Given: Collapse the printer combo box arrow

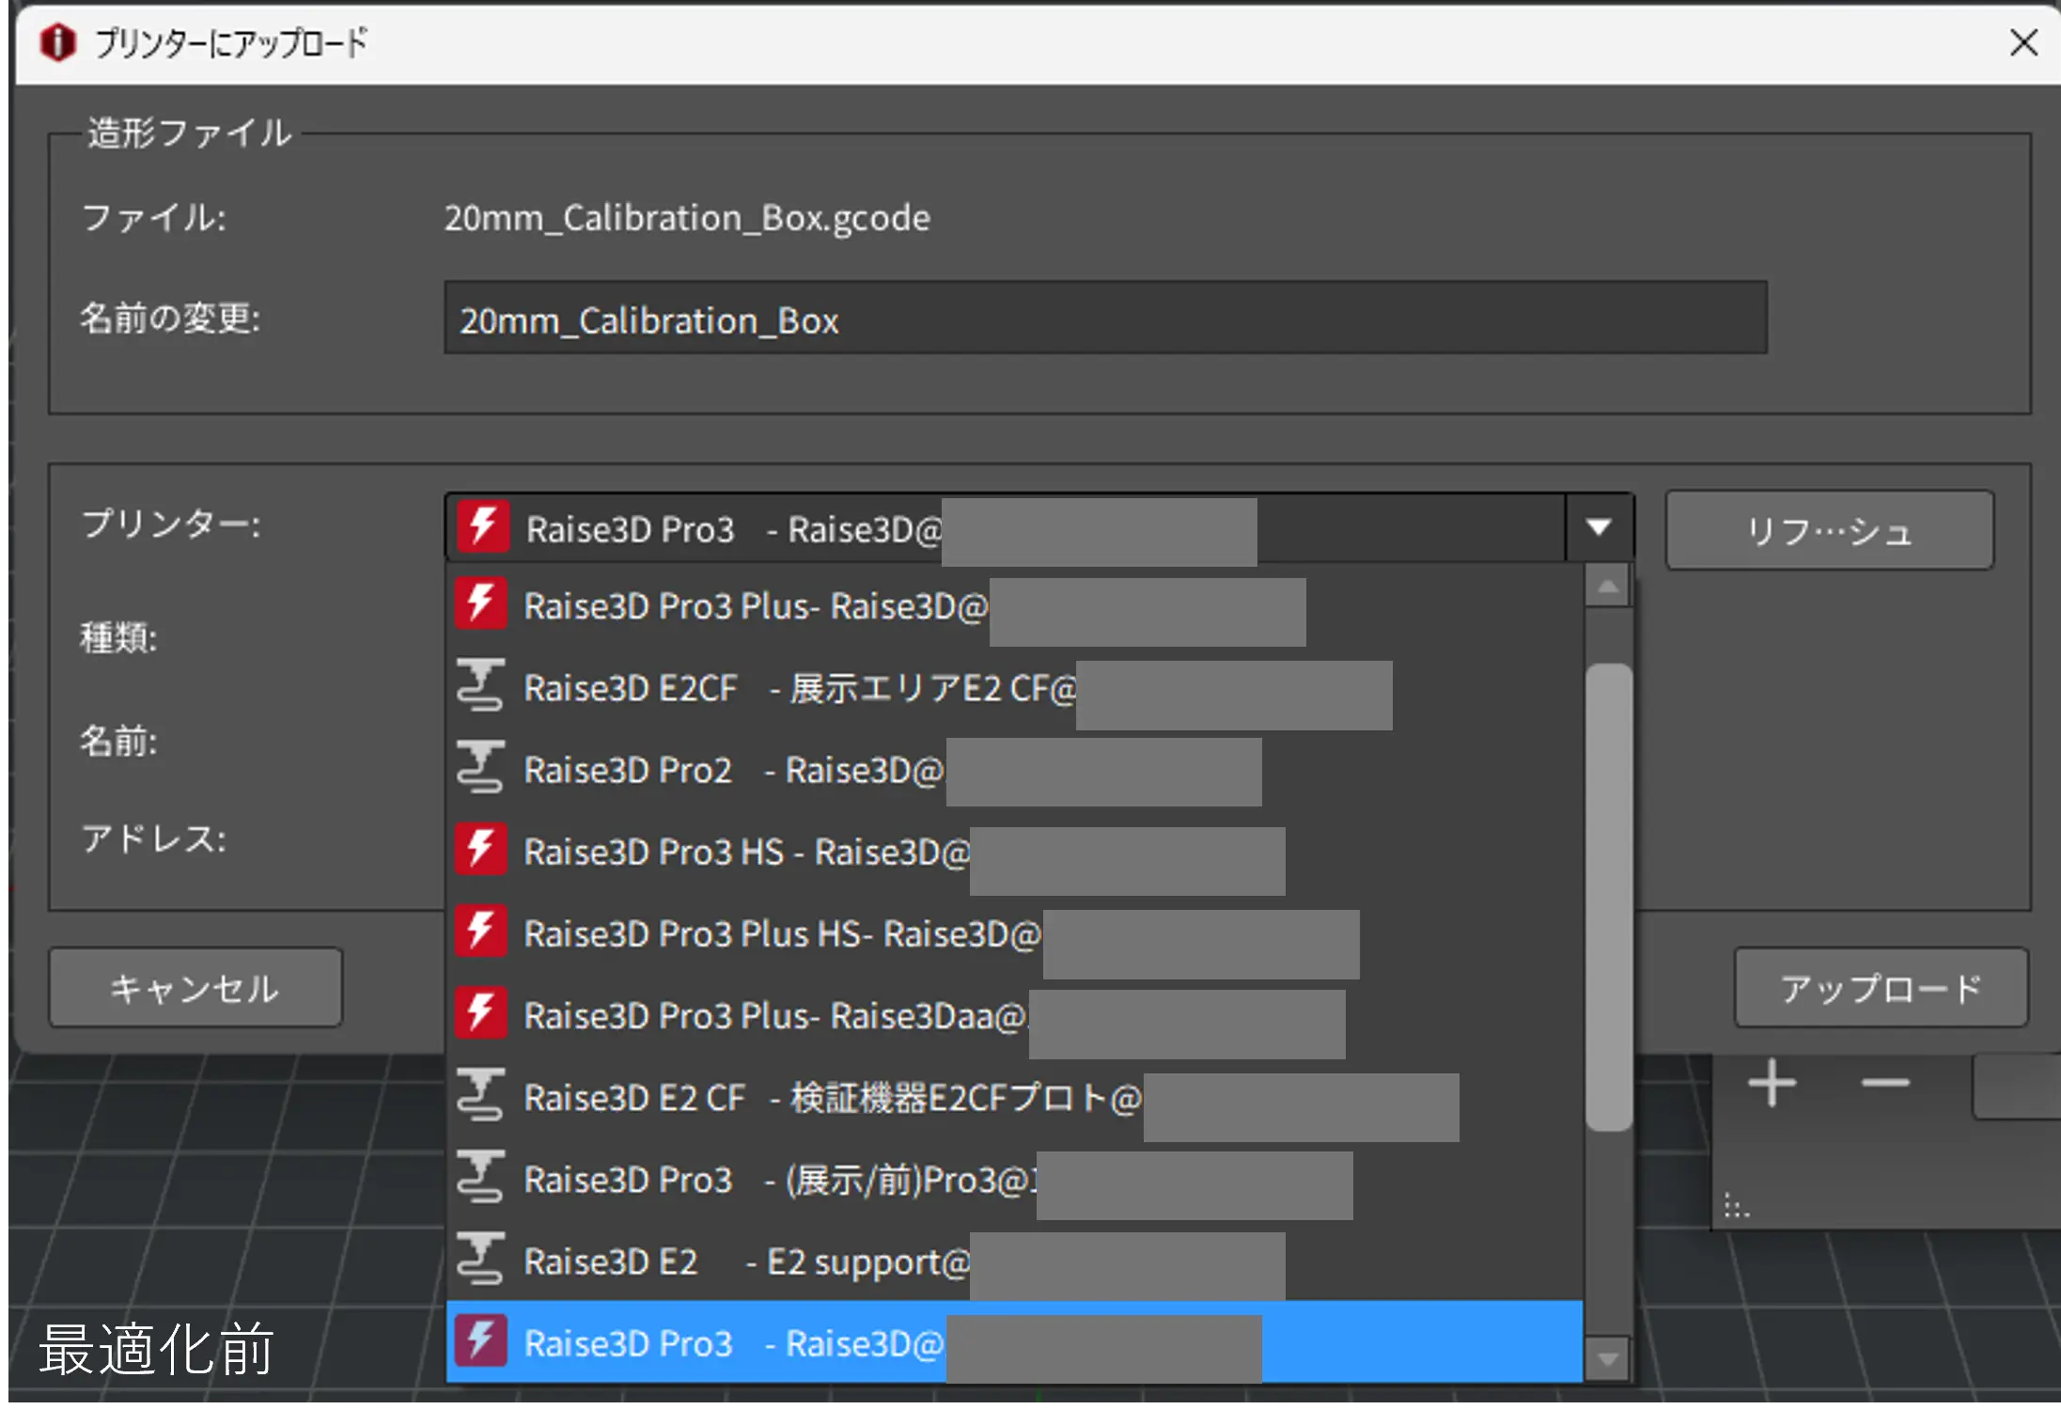Looking at the screenshot, I should (1599, 527).
